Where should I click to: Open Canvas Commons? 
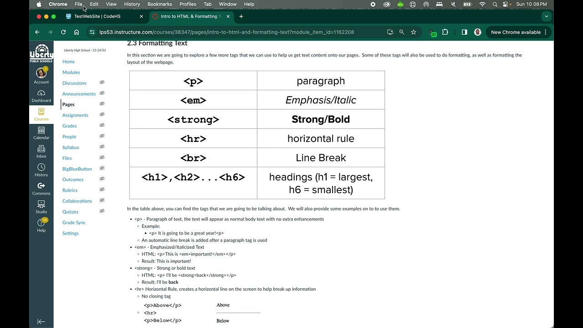[x=41, y=189]
